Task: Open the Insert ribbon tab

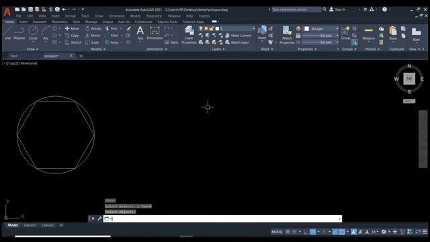Action: (x=24, y=22)
